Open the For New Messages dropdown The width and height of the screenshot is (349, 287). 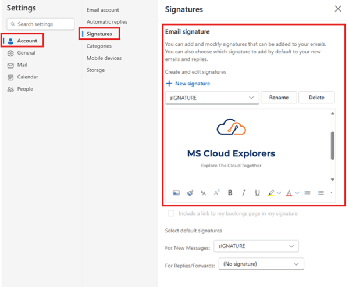pos(256,246)
